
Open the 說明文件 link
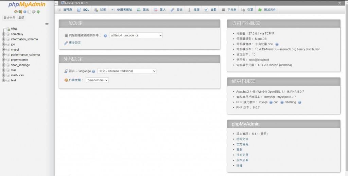click(x=242, y=139)
